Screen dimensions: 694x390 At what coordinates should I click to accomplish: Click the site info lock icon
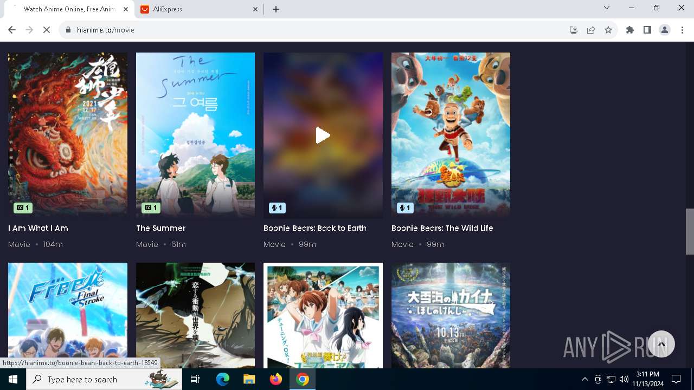tap(68, 30)
